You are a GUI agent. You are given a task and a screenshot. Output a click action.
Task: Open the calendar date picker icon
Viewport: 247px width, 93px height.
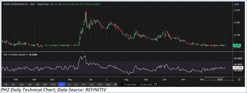[x=156, y=85]
